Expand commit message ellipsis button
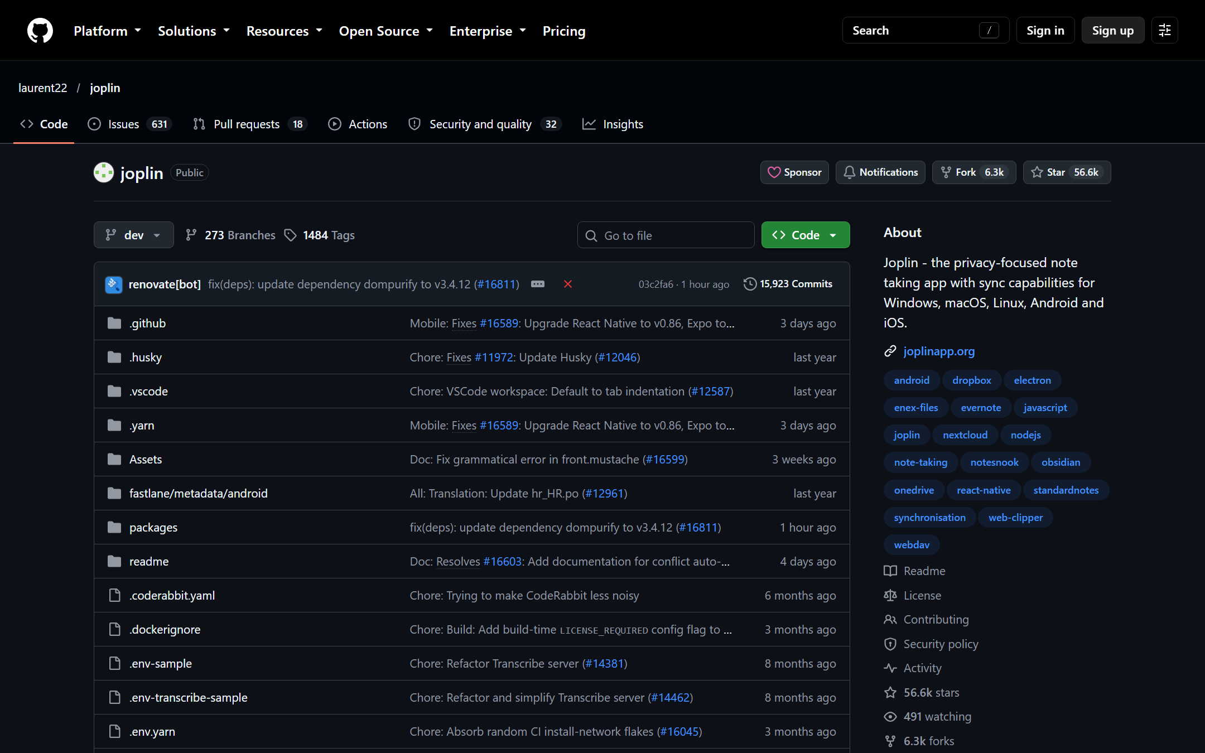 coord(538,284)
